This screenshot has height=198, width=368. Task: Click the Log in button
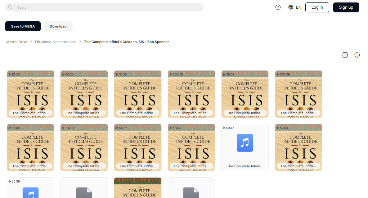point(317,7)
